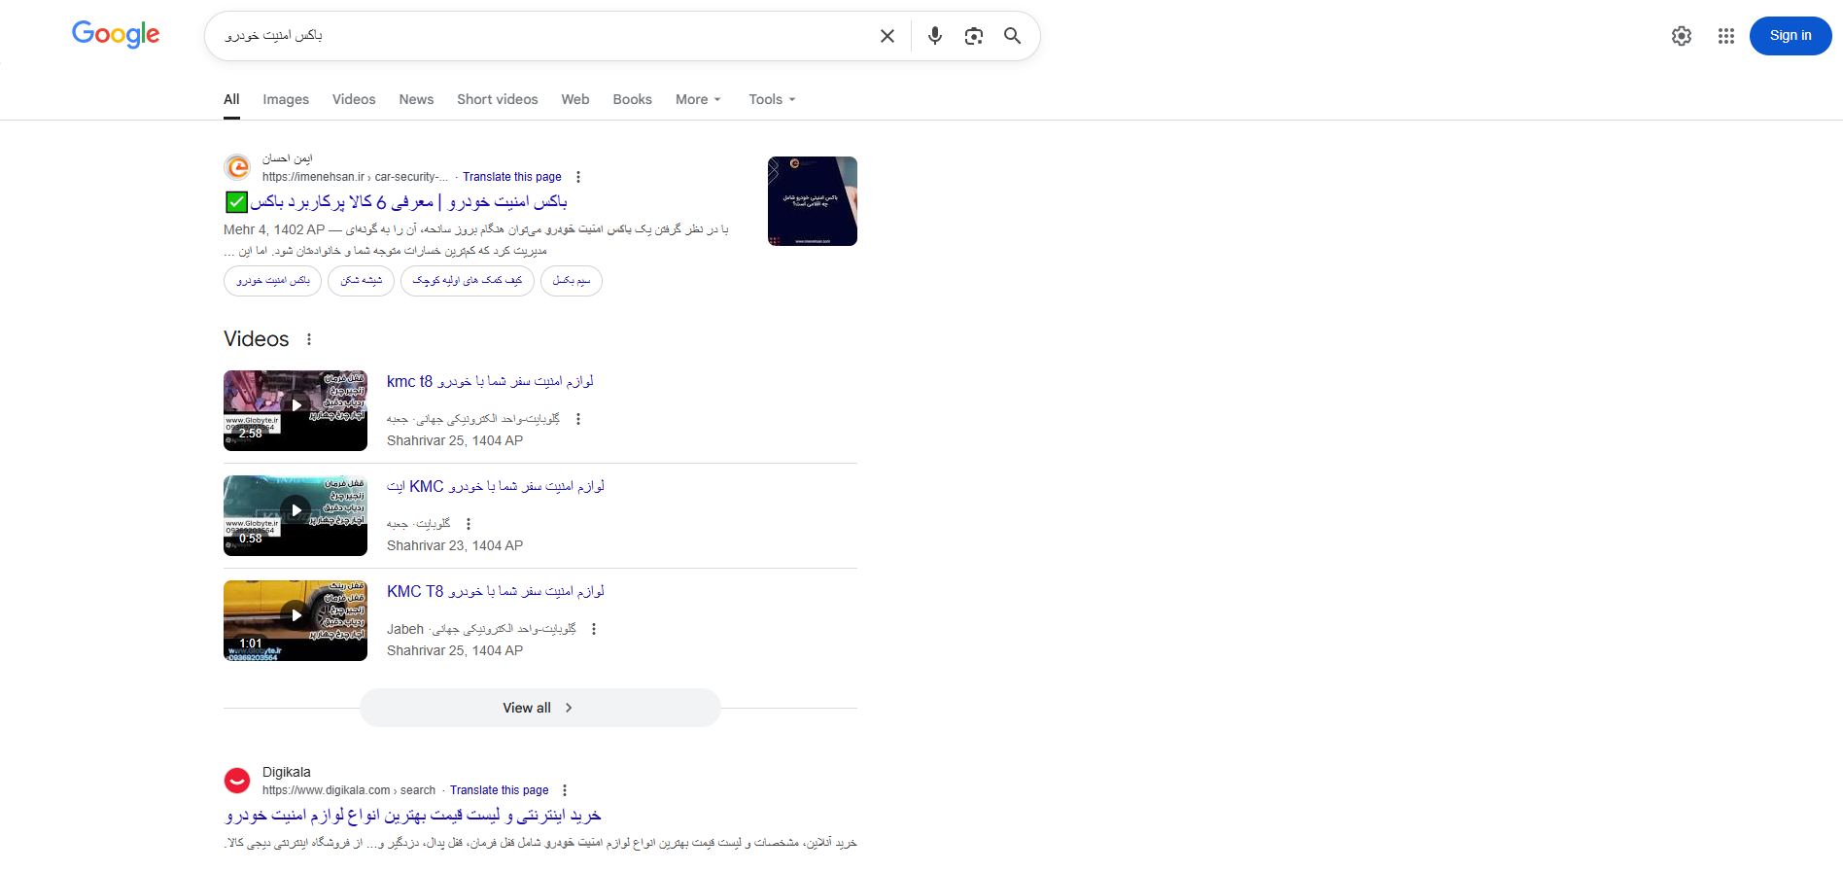This screenshot has width=1843, height=871.
Task: Open options for the 2:58 video result
Action: coord(578,419)
